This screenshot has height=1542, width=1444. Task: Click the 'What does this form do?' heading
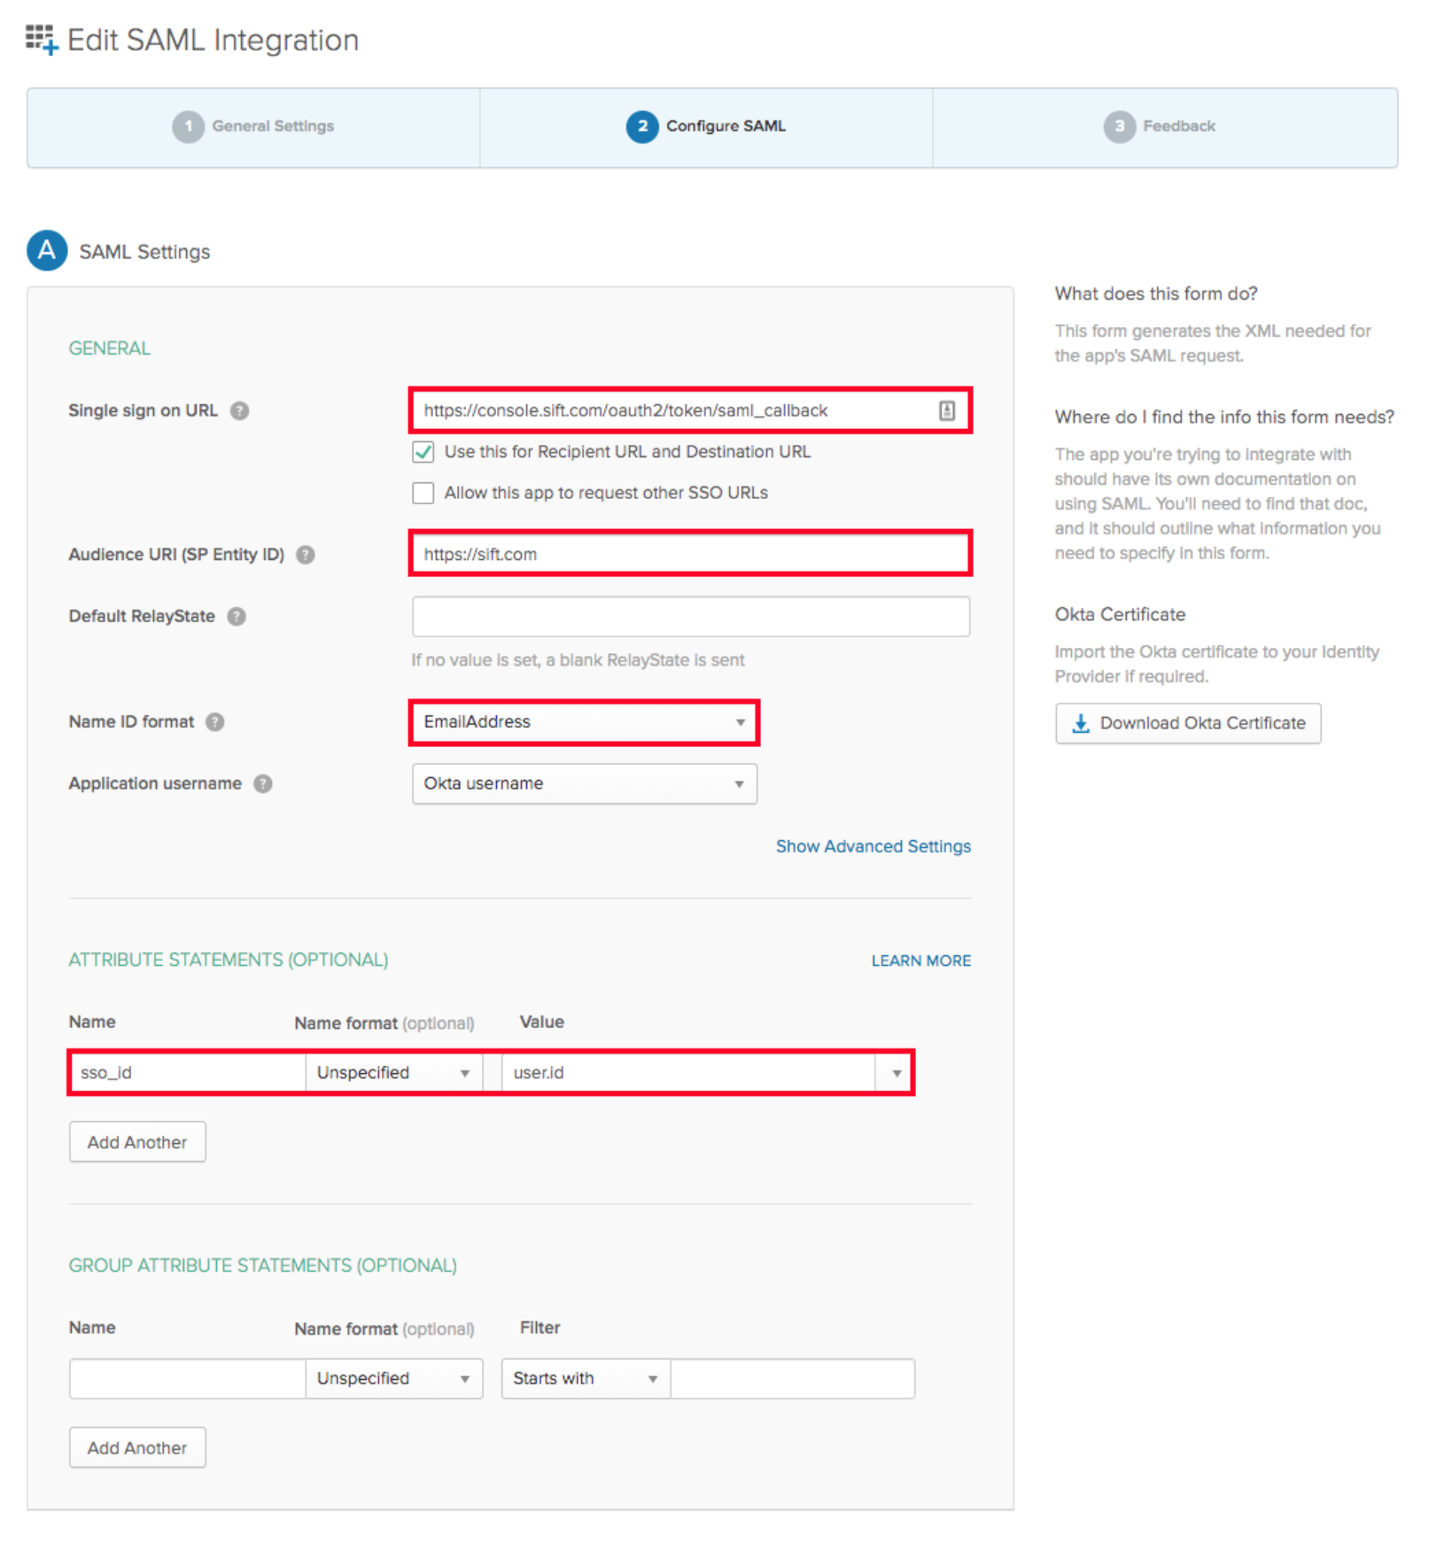coord(1156,294)
